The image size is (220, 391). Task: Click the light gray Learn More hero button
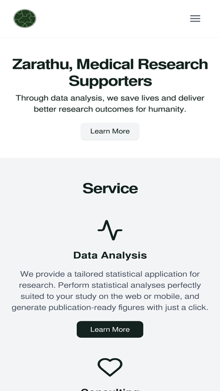click(x=110, y=131)
